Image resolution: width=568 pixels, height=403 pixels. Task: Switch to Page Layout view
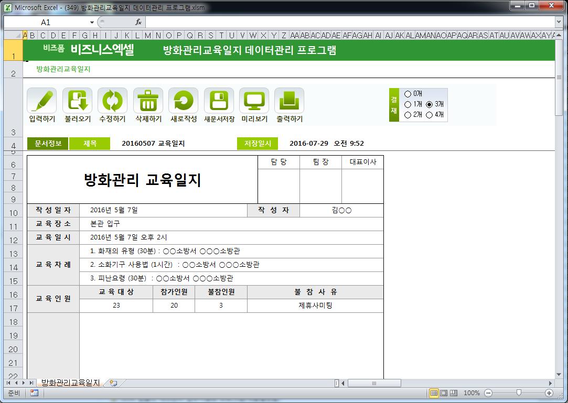coord(444,393)
